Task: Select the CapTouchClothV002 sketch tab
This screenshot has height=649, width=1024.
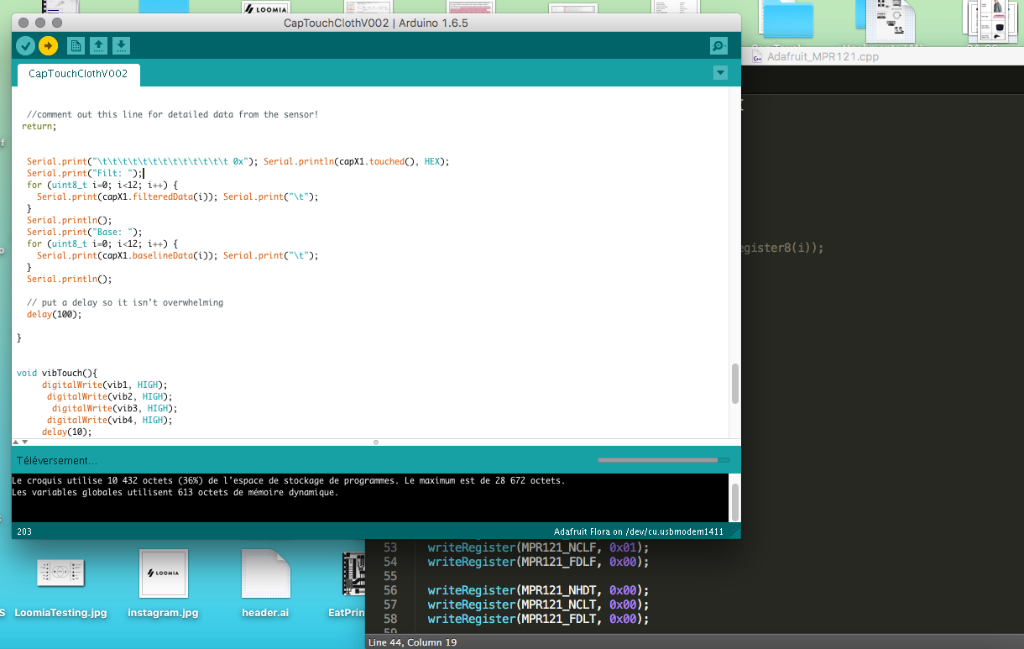Action: tap(78, 74)
